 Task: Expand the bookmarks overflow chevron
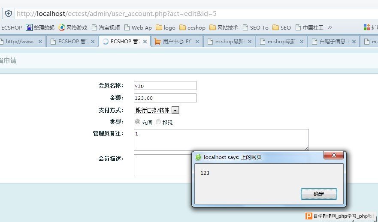(x=330, y=27)
